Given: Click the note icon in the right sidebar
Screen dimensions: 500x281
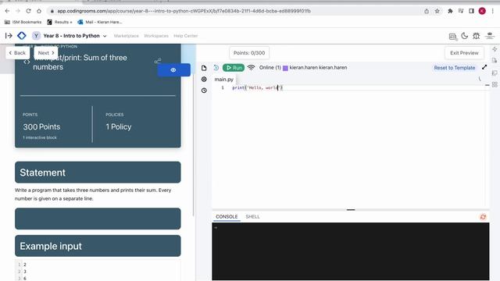Looking at the screenshot, I should (x=495, y=73).
